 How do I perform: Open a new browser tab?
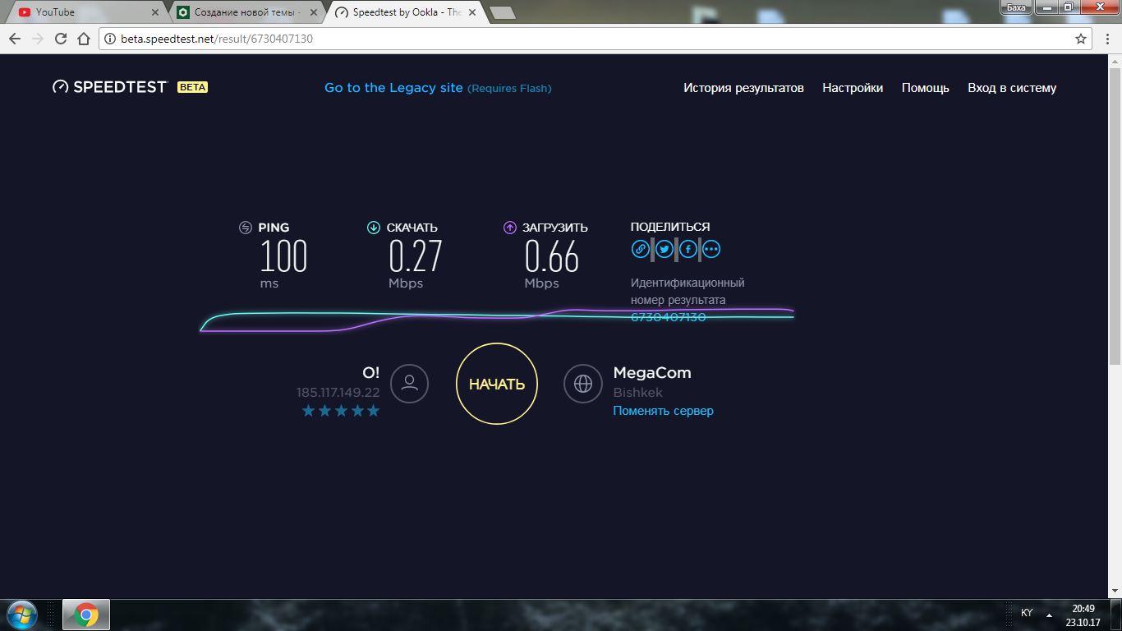(x=501, y=12)
